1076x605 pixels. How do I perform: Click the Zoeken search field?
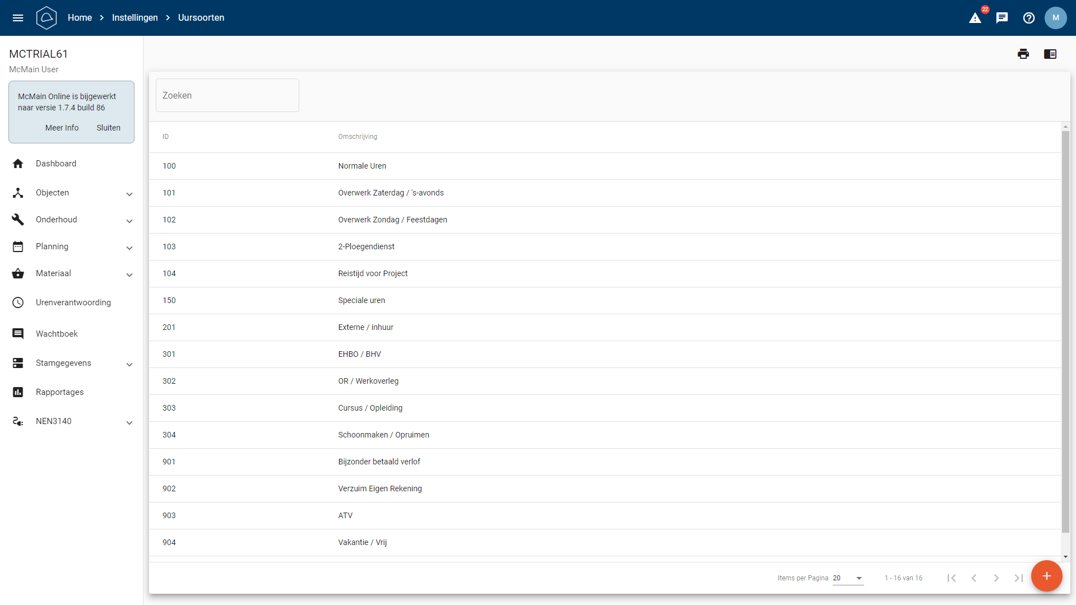pyautogui.click(x=227, y=95)
